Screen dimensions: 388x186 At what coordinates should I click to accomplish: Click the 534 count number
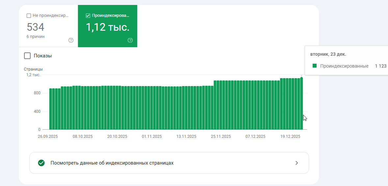[36, 27]
